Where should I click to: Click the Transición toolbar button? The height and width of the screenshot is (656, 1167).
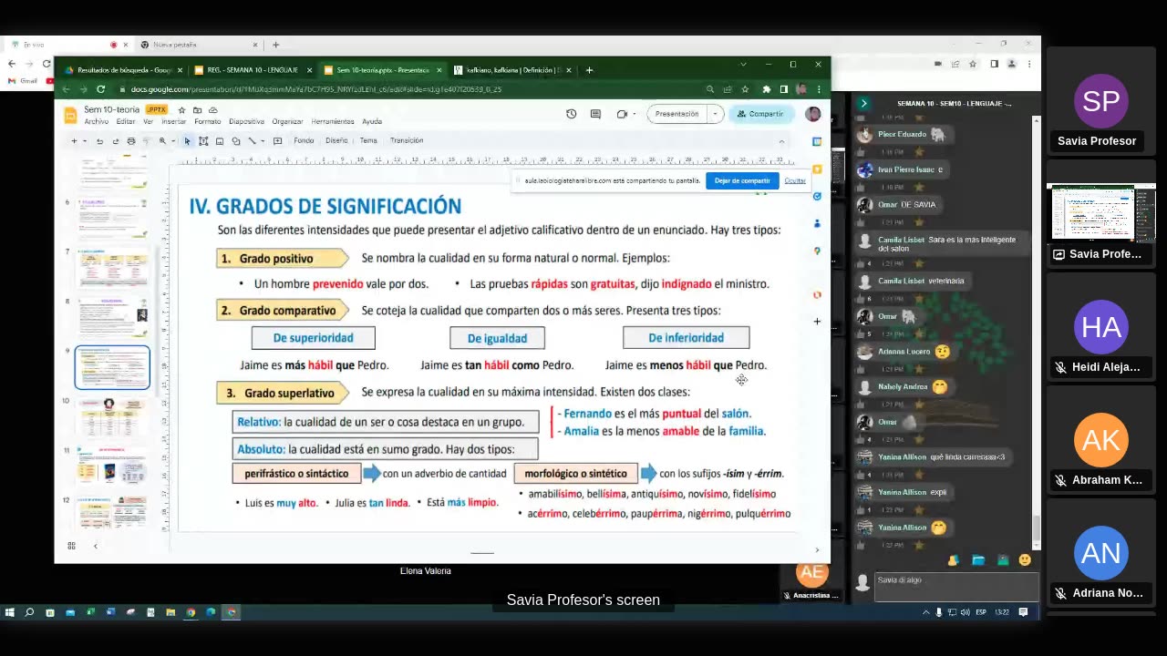pyautogui.click(x=407, y=140)
